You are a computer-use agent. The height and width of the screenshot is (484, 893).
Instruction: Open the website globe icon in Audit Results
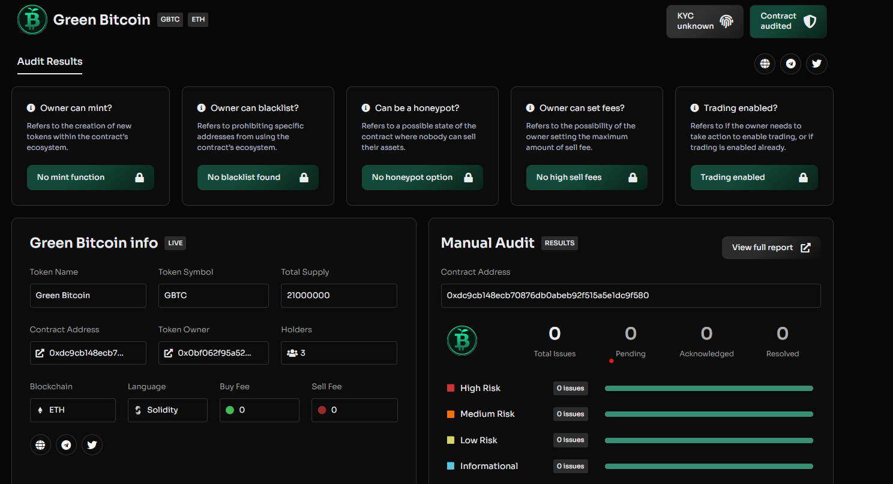765,64
